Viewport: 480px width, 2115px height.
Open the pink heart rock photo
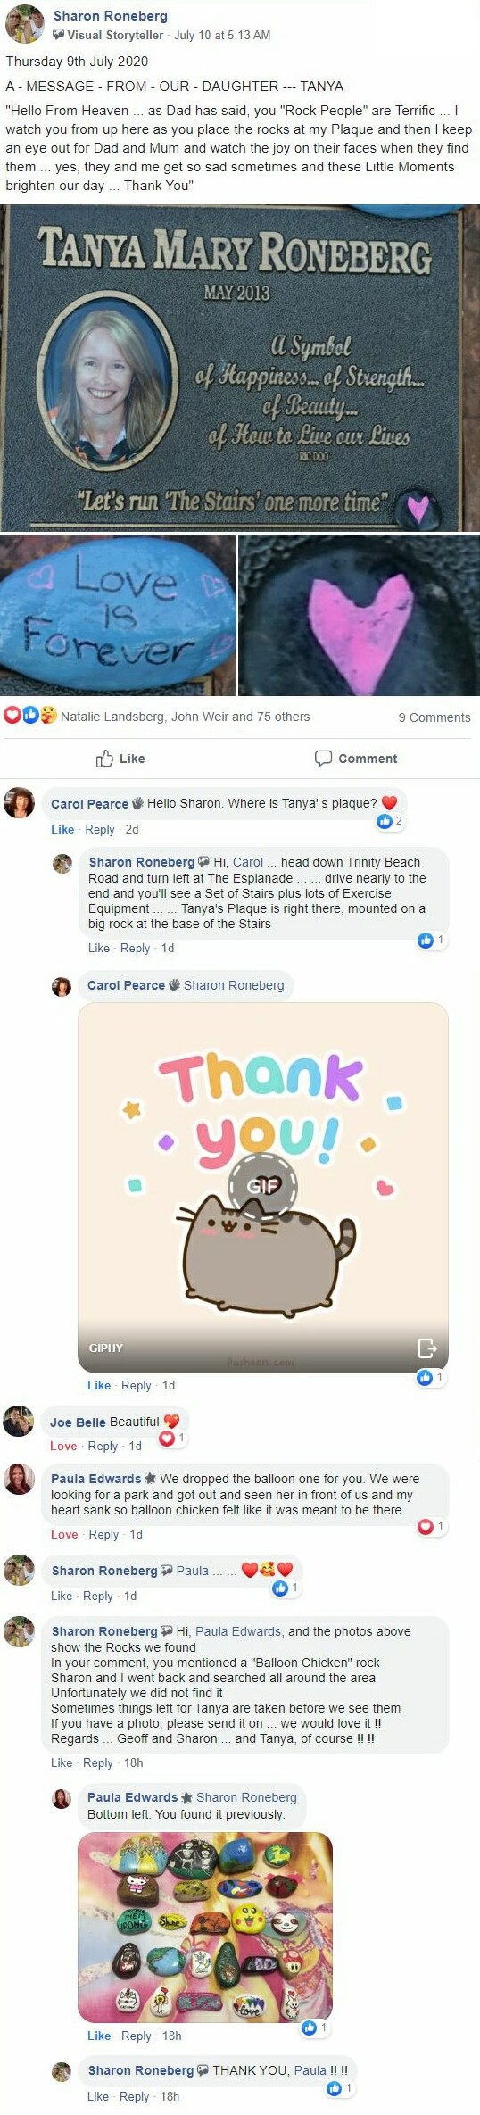click(x=360, y=615)
